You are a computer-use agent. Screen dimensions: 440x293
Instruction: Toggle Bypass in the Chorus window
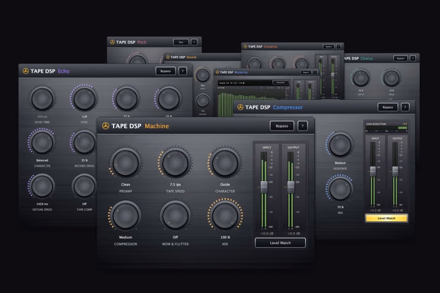(400, 59)
